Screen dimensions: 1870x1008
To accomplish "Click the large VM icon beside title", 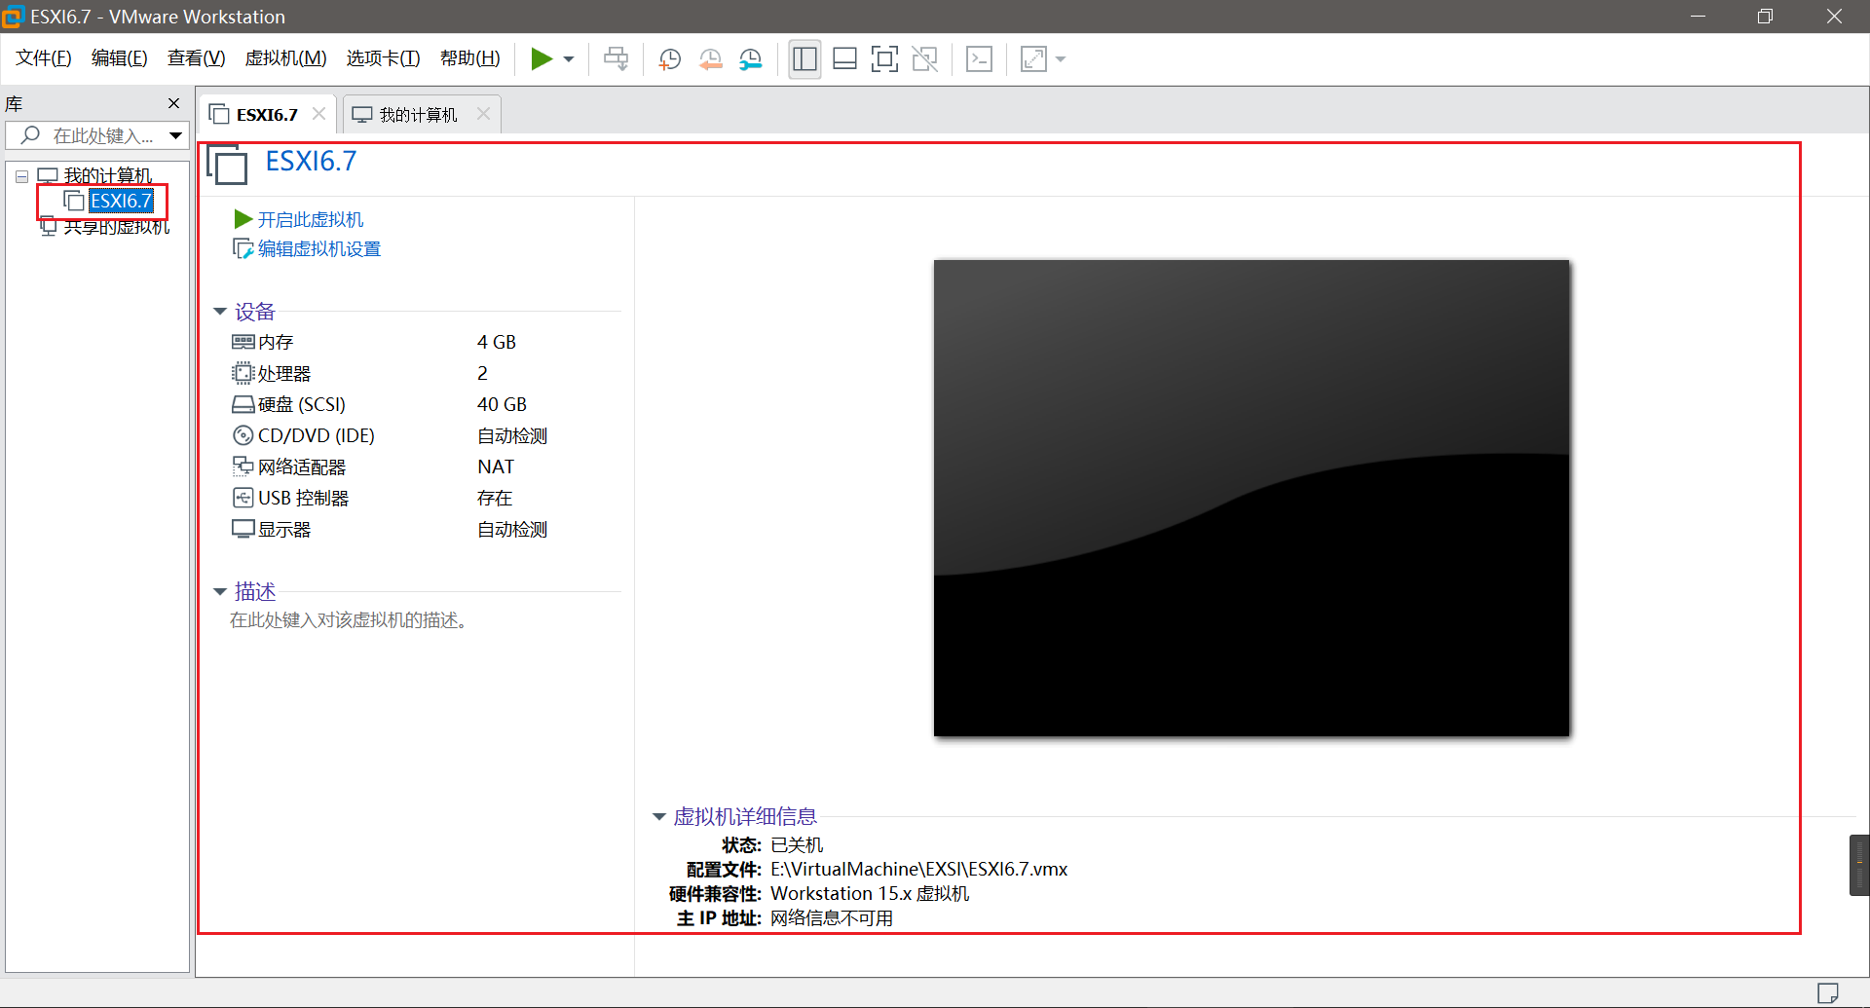I will tap(228, 164).
